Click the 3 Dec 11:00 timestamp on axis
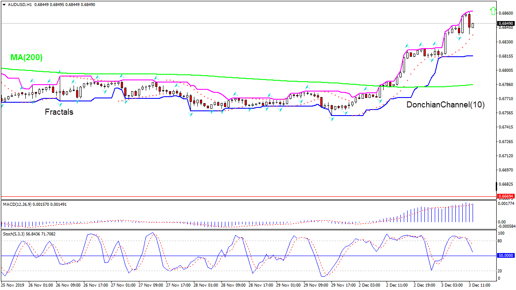 point(479,284)
